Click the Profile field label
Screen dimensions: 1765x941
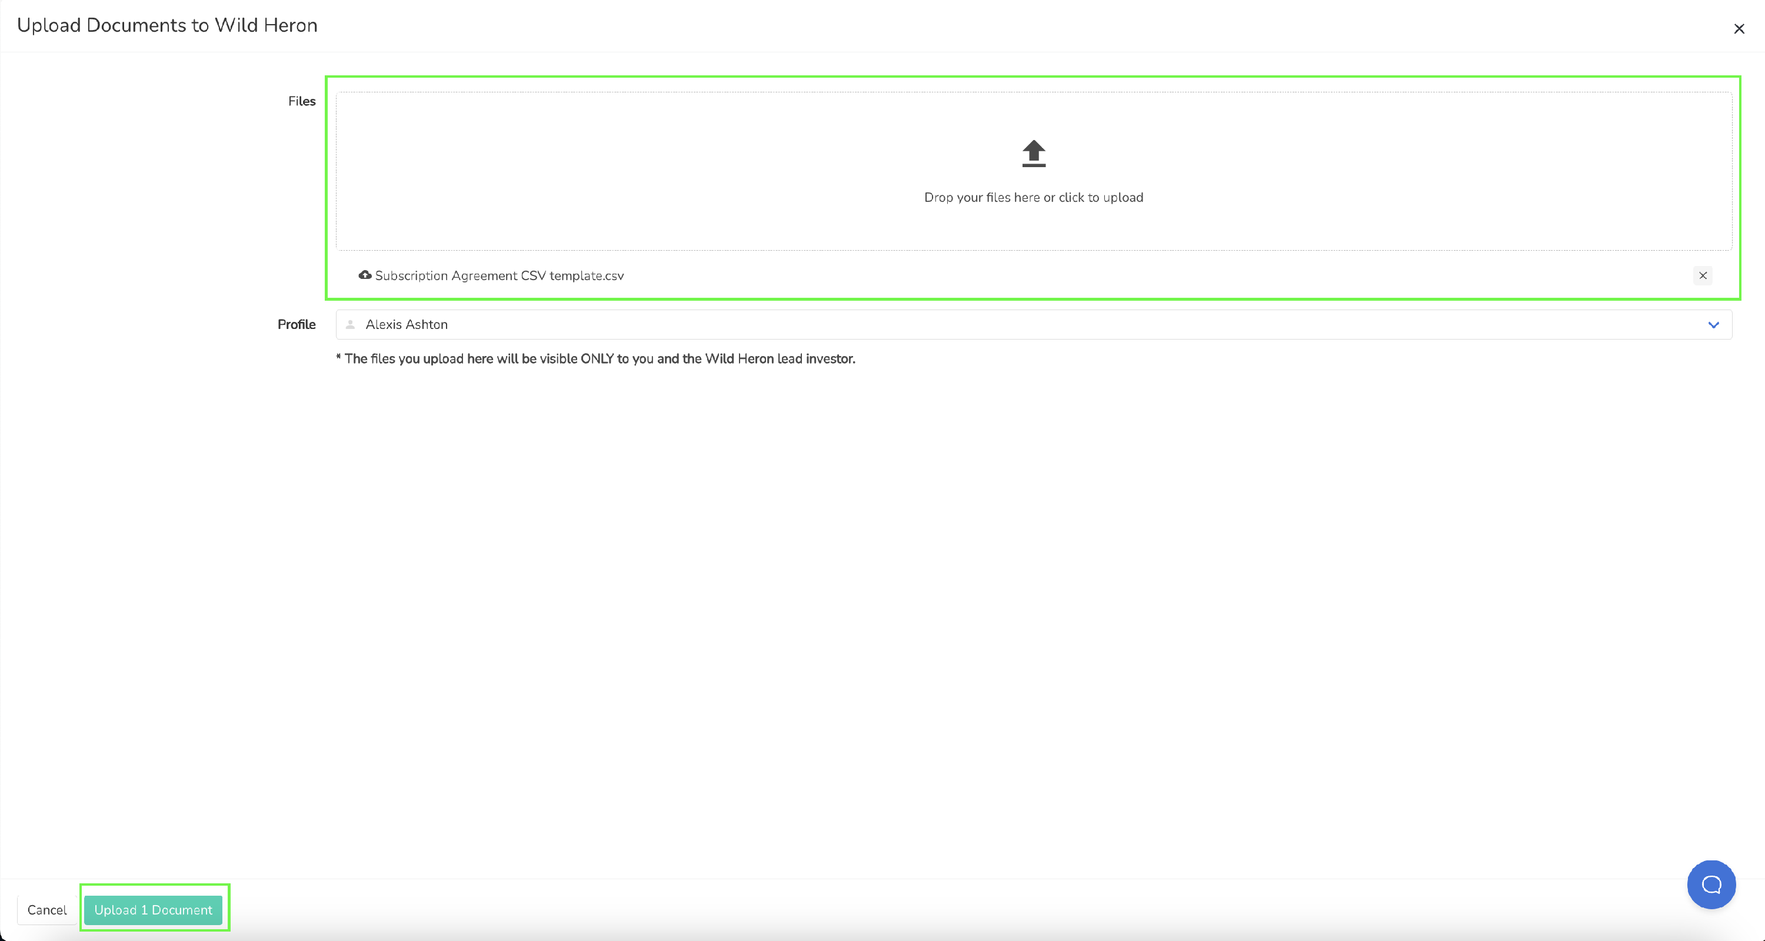coord(297,324)
